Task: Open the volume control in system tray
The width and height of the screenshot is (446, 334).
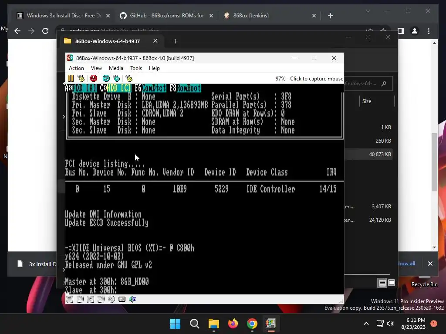Action: (390, 324)
